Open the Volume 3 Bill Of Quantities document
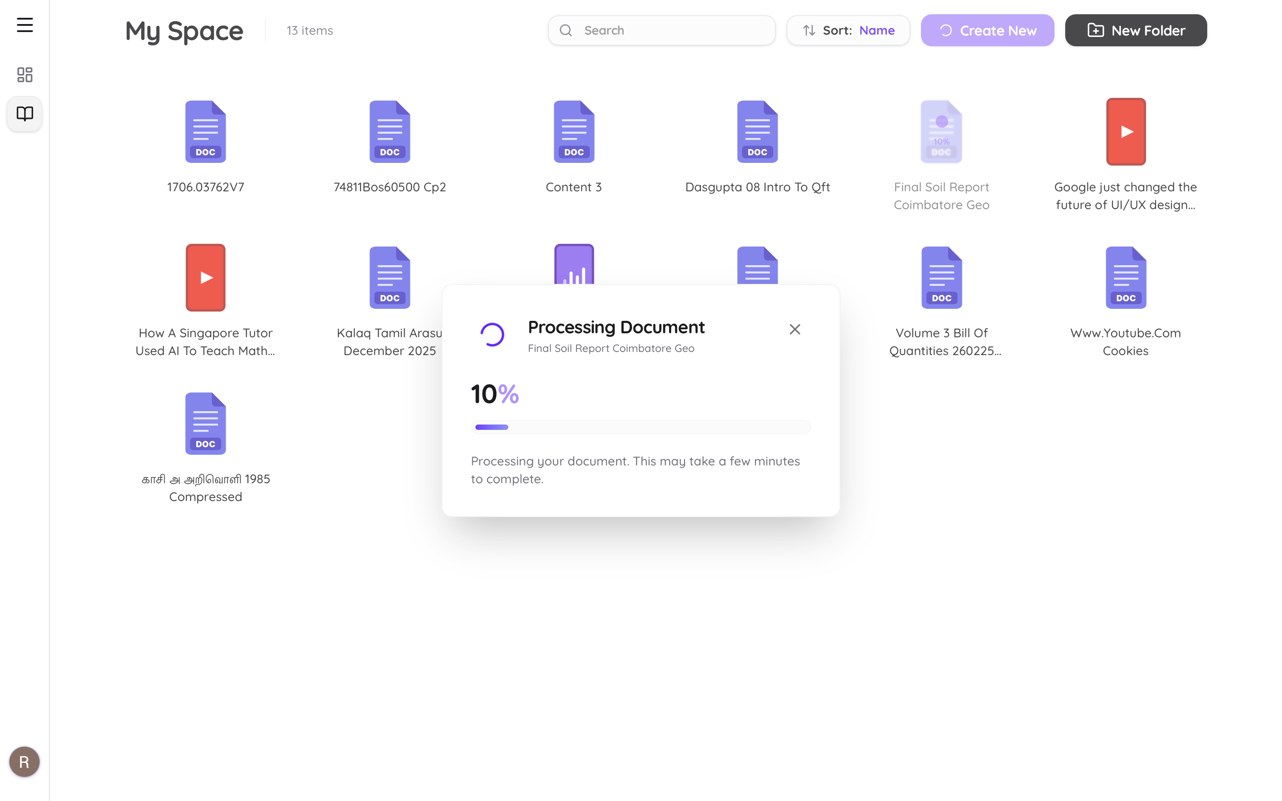 (x=941, y=277)
